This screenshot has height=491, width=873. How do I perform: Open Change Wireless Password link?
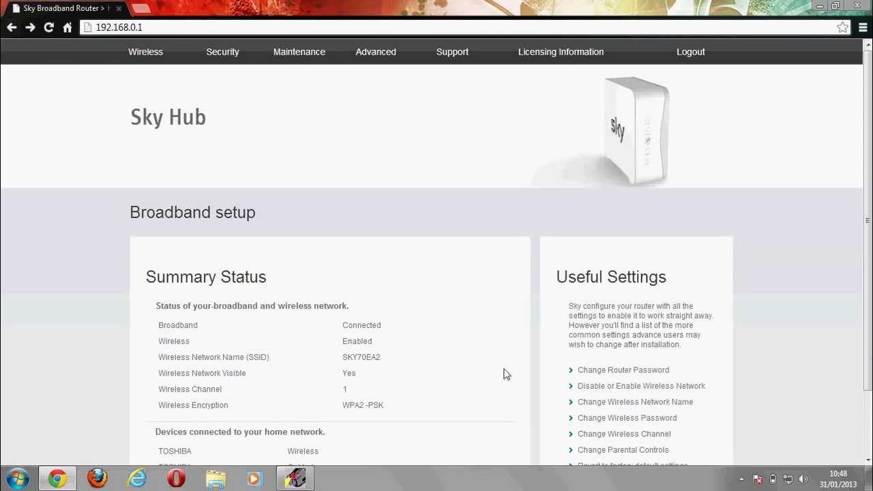627,418
